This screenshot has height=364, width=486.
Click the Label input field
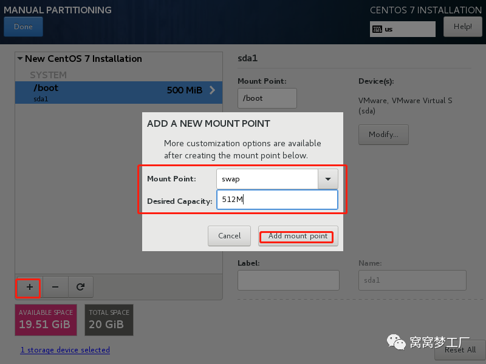pos(288,280)
